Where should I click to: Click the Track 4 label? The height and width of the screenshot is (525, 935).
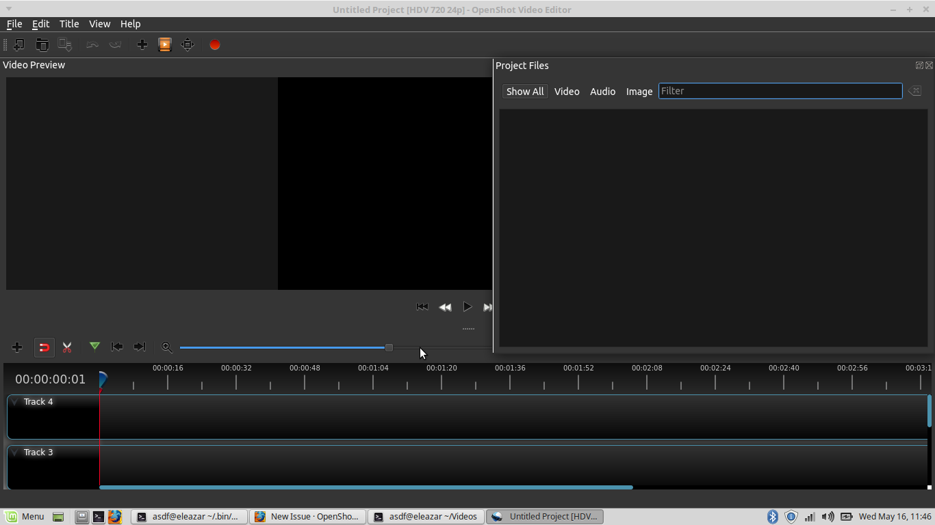point(38,401)
